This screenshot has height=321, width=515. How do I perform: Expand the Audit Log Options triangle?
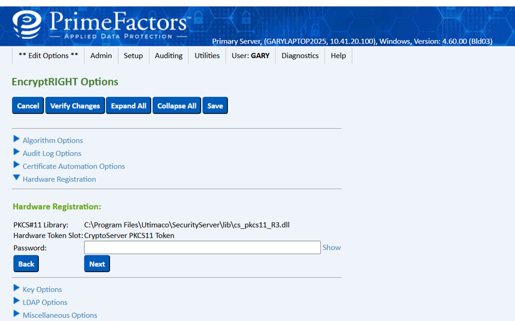[16, 152]
